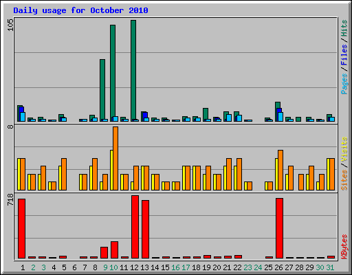Image resolution: width=352 pixels, height=275 pixels.
Task: Click day label "28" on the x-axis
Action: [x=299, y=267]
